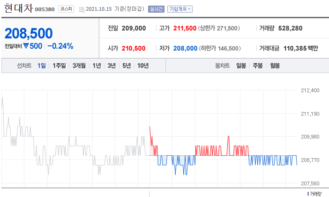Switch to the 주봉 candlestick chart
This screenshot has width=329, height=197.
258,66
